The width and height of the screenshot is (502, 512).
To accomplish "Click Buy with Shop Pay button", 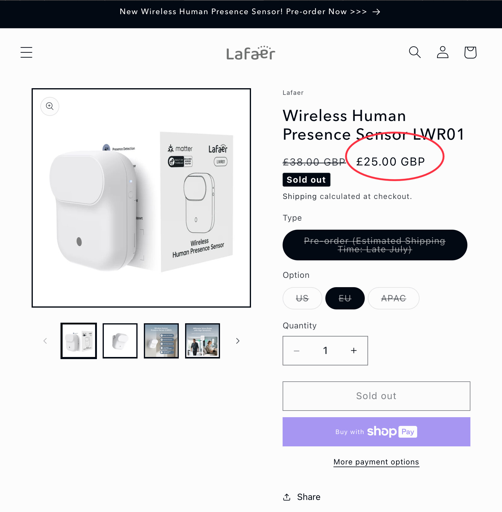I will click(x=376, y=432).
